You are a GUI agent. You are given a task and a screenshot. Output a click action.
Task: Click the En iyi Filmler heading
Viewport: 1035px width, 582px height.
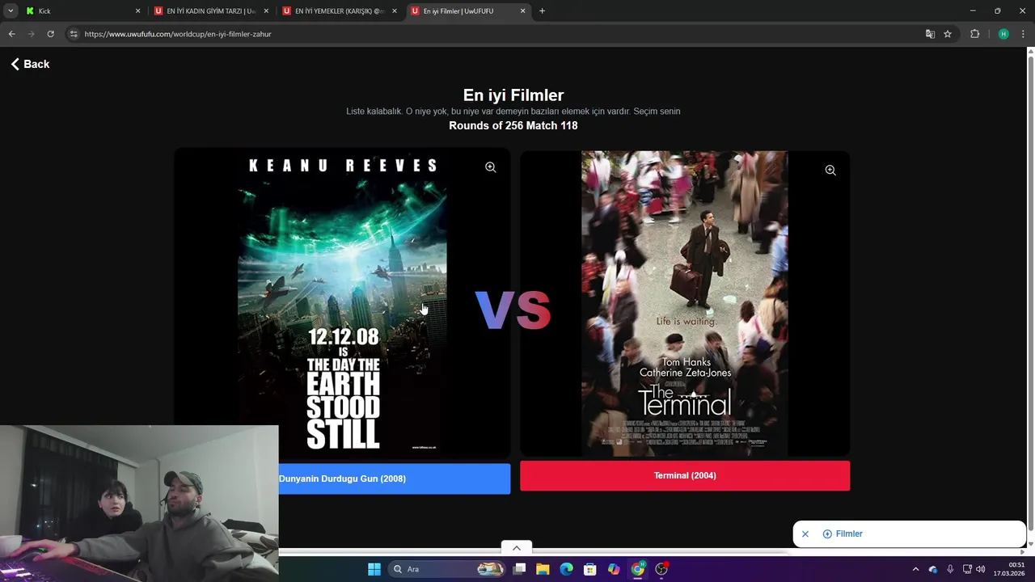(513, 95)
